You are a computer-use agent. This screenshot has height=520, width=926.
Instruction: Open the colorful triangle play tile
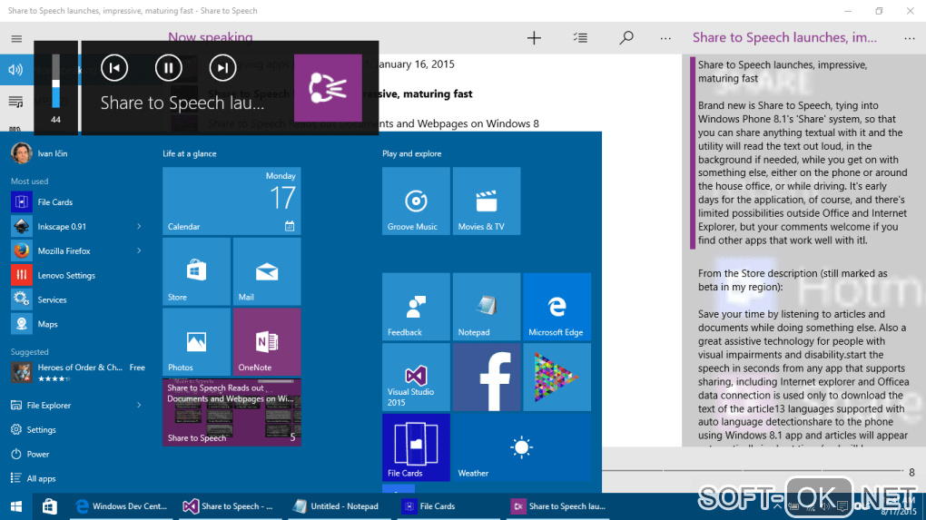coord(557,378)
